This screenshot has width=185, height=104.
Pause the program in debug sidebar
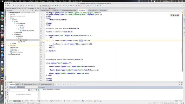pyautogui.click(x=8, y=92)
